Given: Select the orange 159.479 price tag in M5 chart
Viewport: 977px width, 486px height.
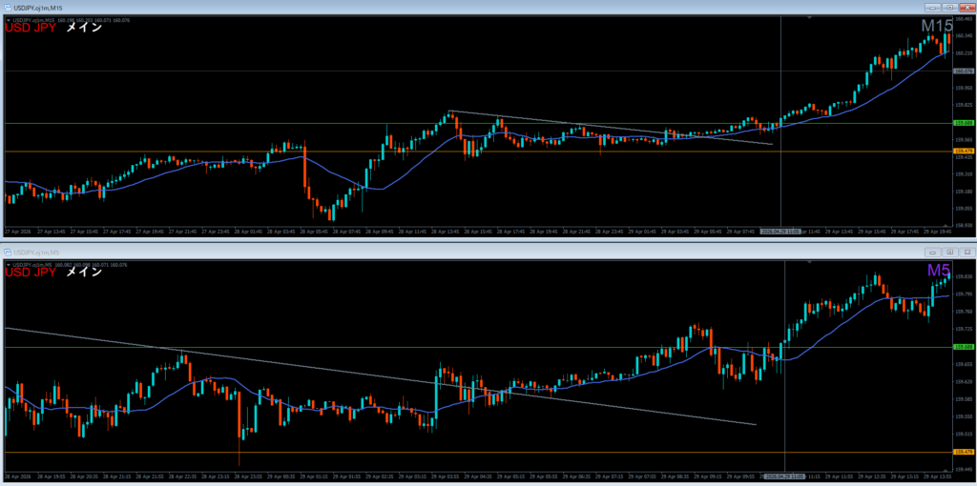Looking at the screenshot, I should coord(964,452).
